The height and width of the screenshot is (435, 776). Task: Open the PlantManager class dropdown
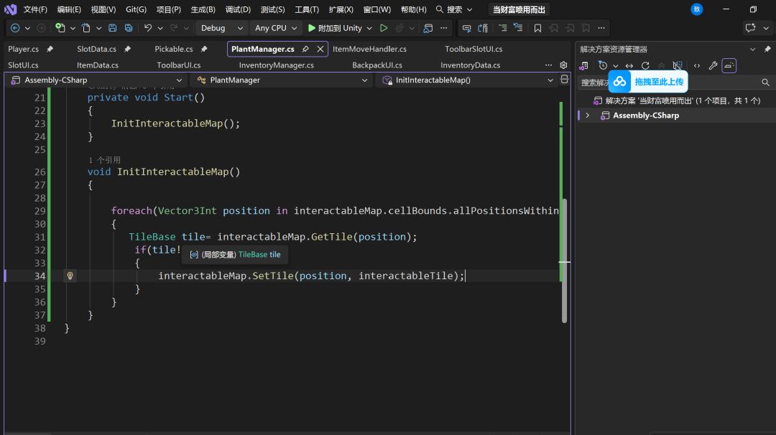tap(282, 80)
